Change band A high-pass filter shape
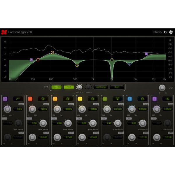175x175 pixels. [18, 99]
